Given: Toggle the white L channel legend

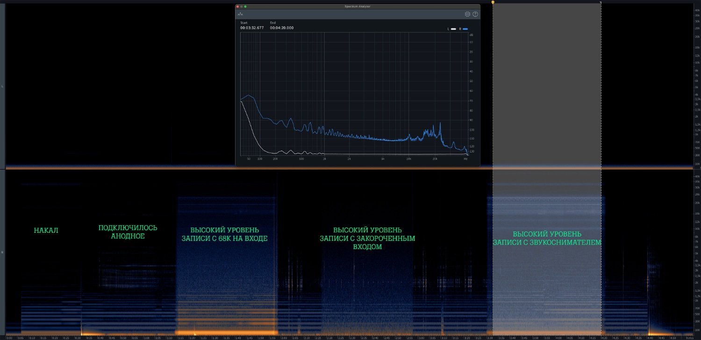Looking at the screenshot, I should pyautogui.click(x=453, y=29).
